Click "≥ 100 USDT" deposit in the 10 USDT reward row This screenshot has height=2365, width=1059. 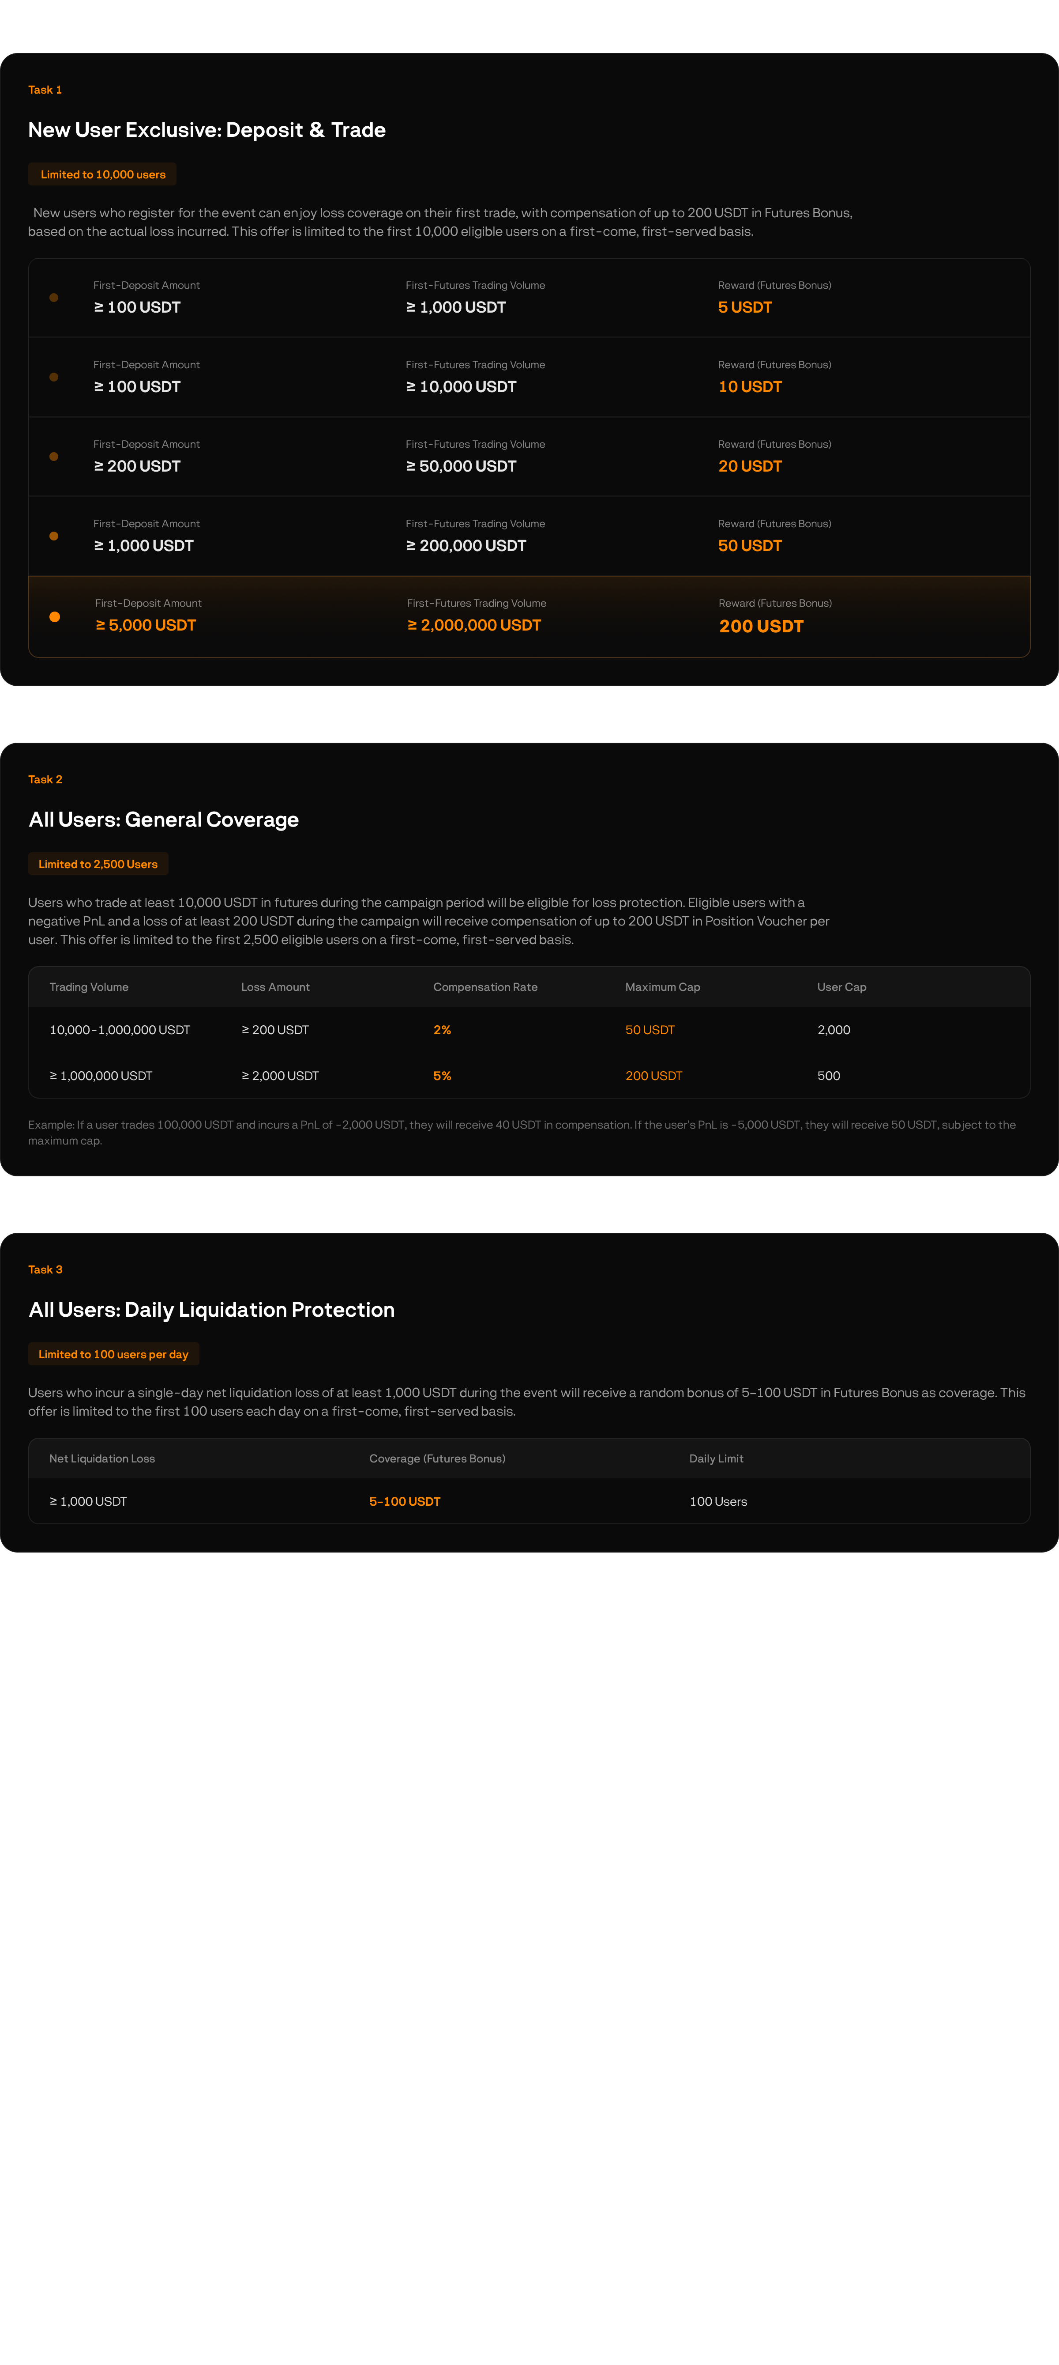point(137,387)
